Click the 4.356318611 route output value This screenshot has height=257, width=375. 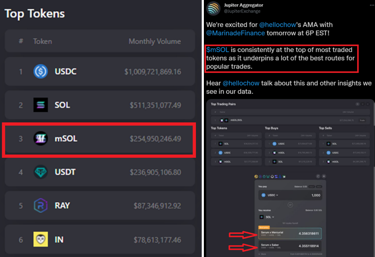(x=308, y=233)
